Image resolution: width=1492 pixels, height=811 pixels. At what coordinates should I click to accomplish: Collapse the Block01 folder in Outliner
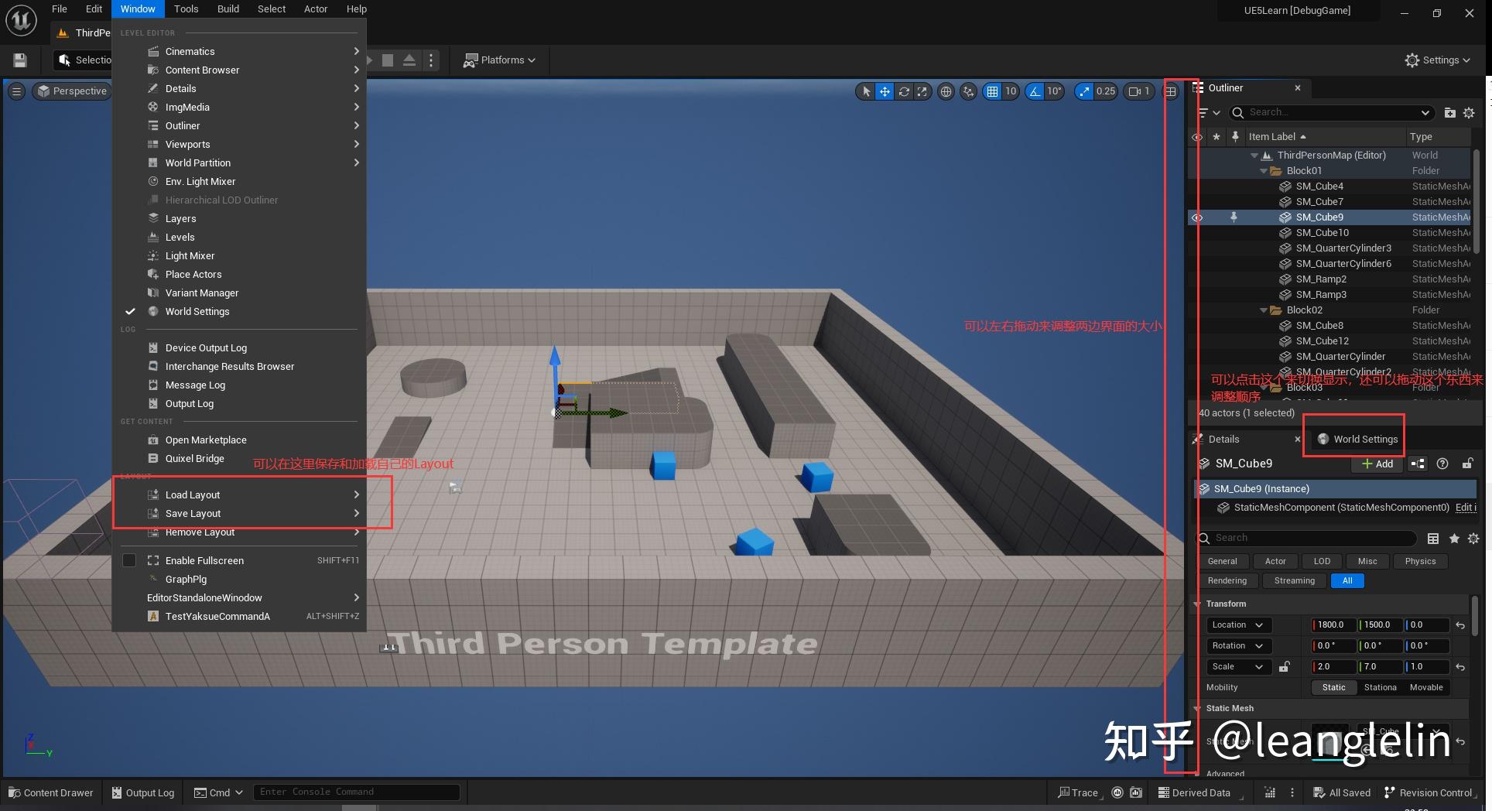pos(1264,170)
